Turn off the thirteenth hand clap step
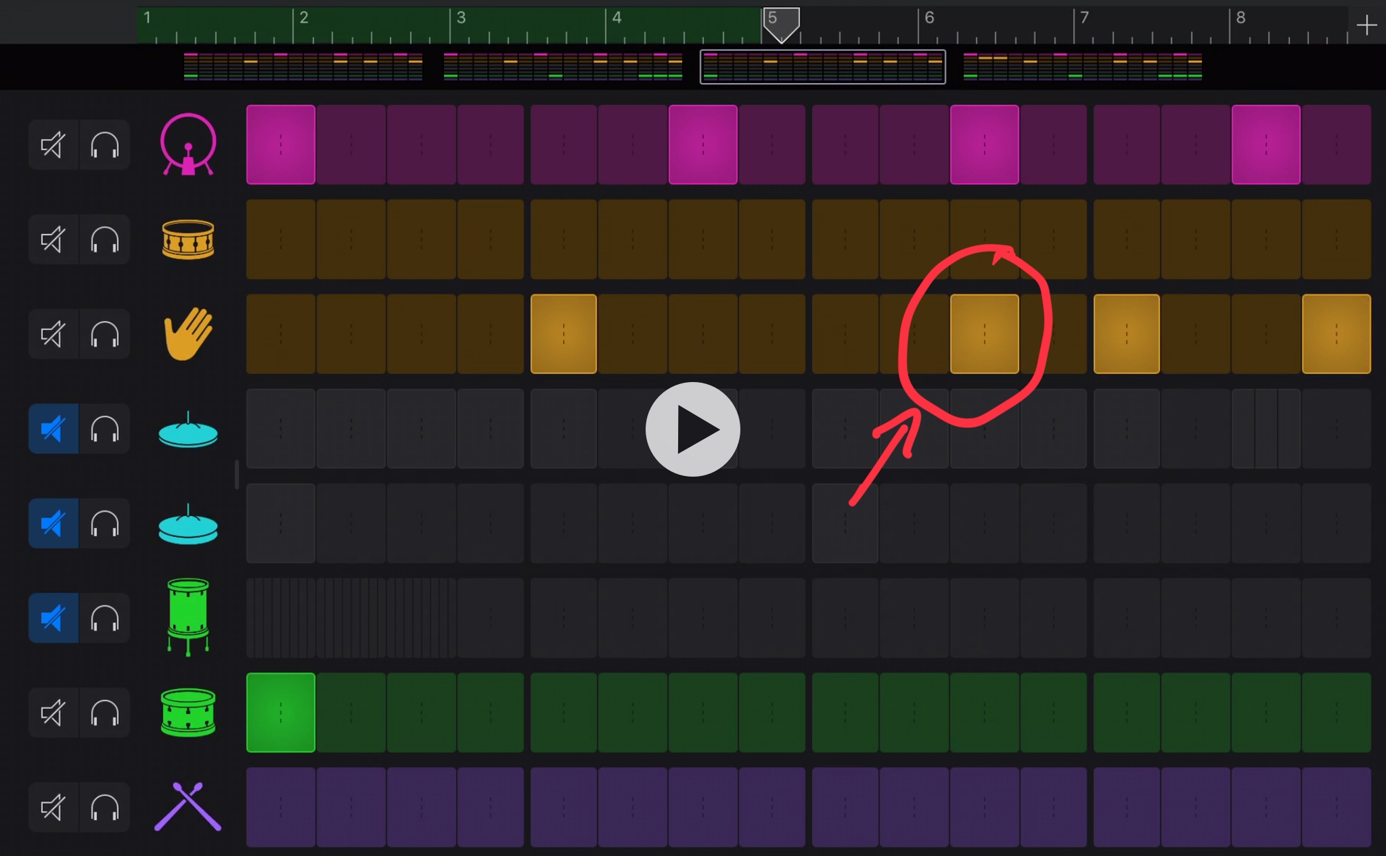1386x856 pixels. [x=1127, y=334]
